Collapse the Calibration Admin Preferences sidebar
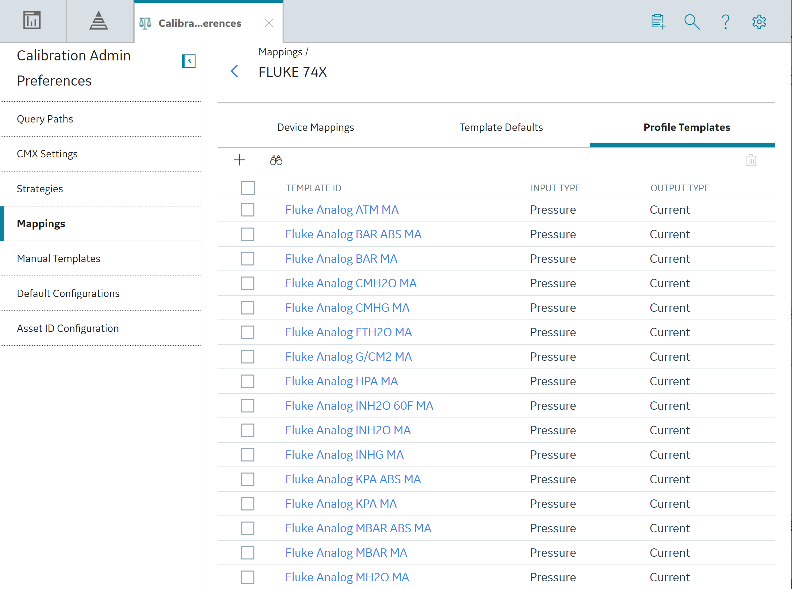Image resolution: width=792 pixels, height=589 pixels. [x=189, y=61]
